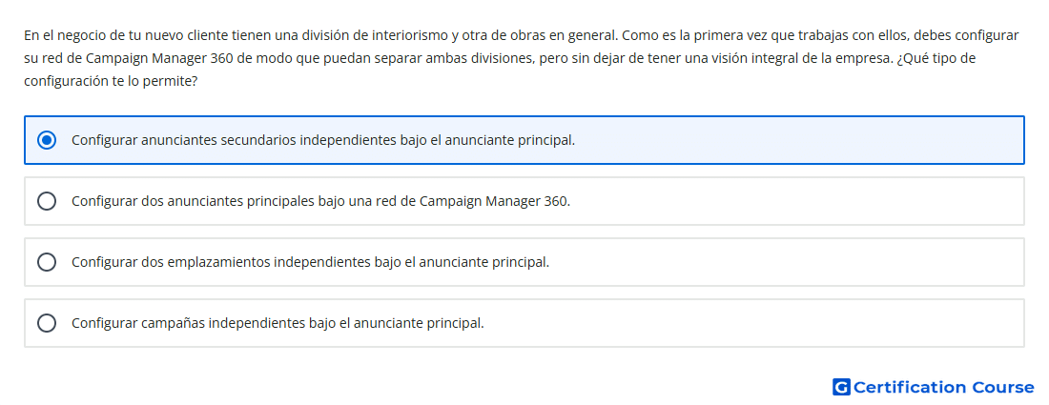Click the words 'Campaign Manager 360' in the second option

click(x=494, y=201)
